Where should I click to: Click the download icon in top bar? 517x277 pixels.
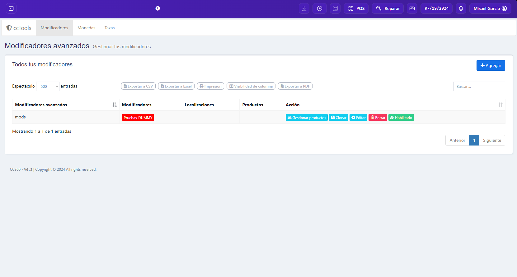point(304,8)
